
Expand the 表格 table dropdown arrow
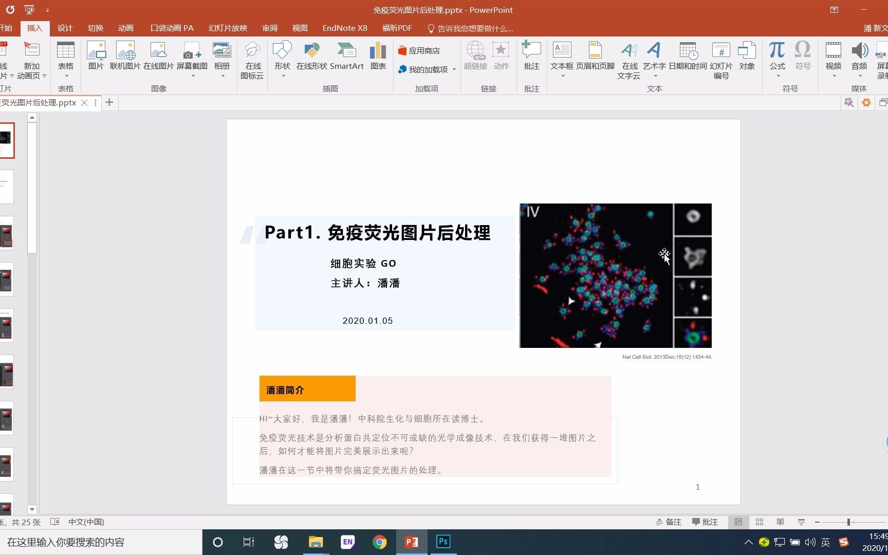(66, 76)
